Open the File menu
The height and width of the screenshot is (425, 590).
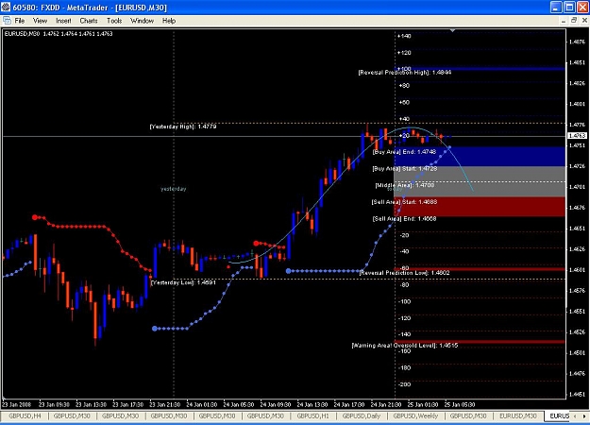tap(20, 21)
